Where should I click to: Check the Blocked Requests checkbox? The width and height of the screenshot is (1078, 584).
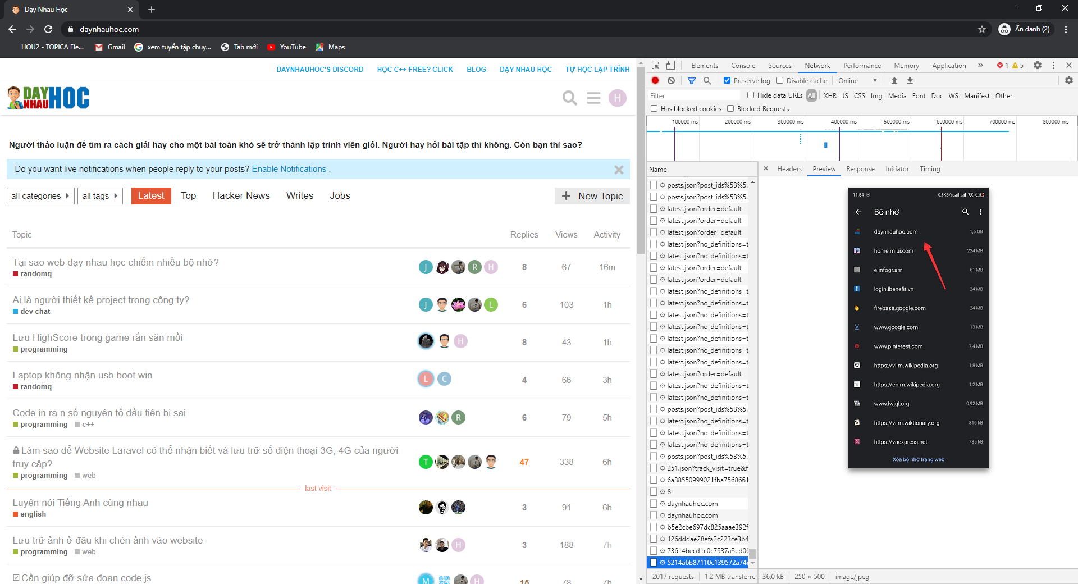(x=730, y=108)
